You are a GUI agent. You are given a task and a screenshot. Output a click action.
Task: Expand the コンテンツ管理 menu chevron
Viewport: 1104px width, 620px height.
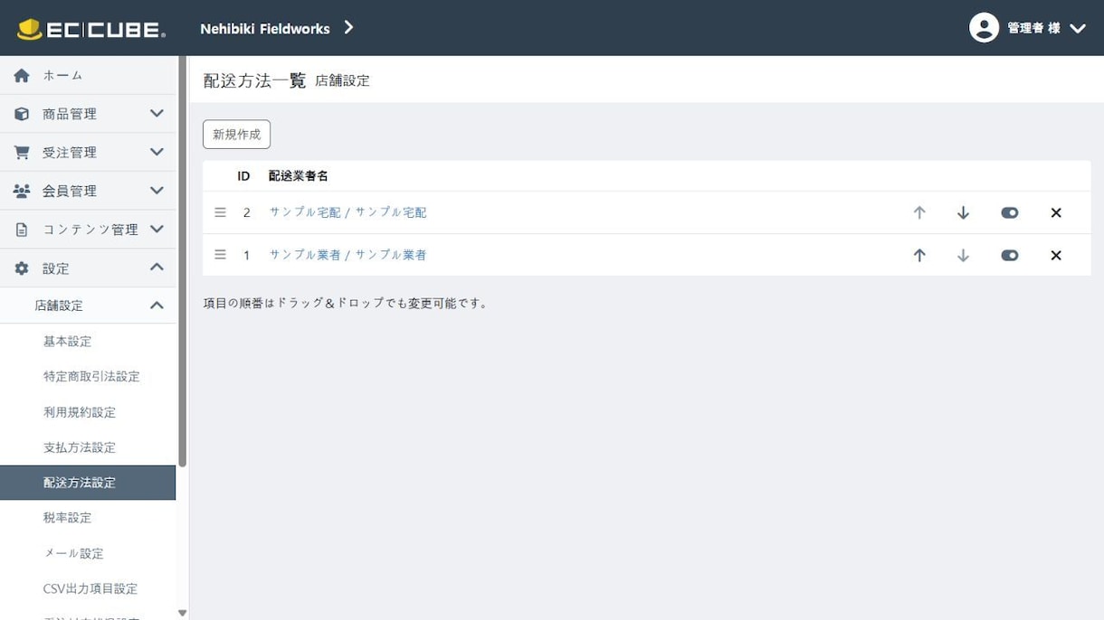(x=157, y=230)
